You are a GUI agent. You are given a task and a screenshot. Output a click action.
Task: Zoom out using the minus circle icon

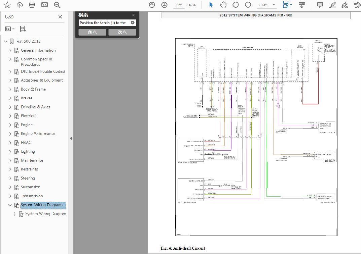tap(236, 5)
